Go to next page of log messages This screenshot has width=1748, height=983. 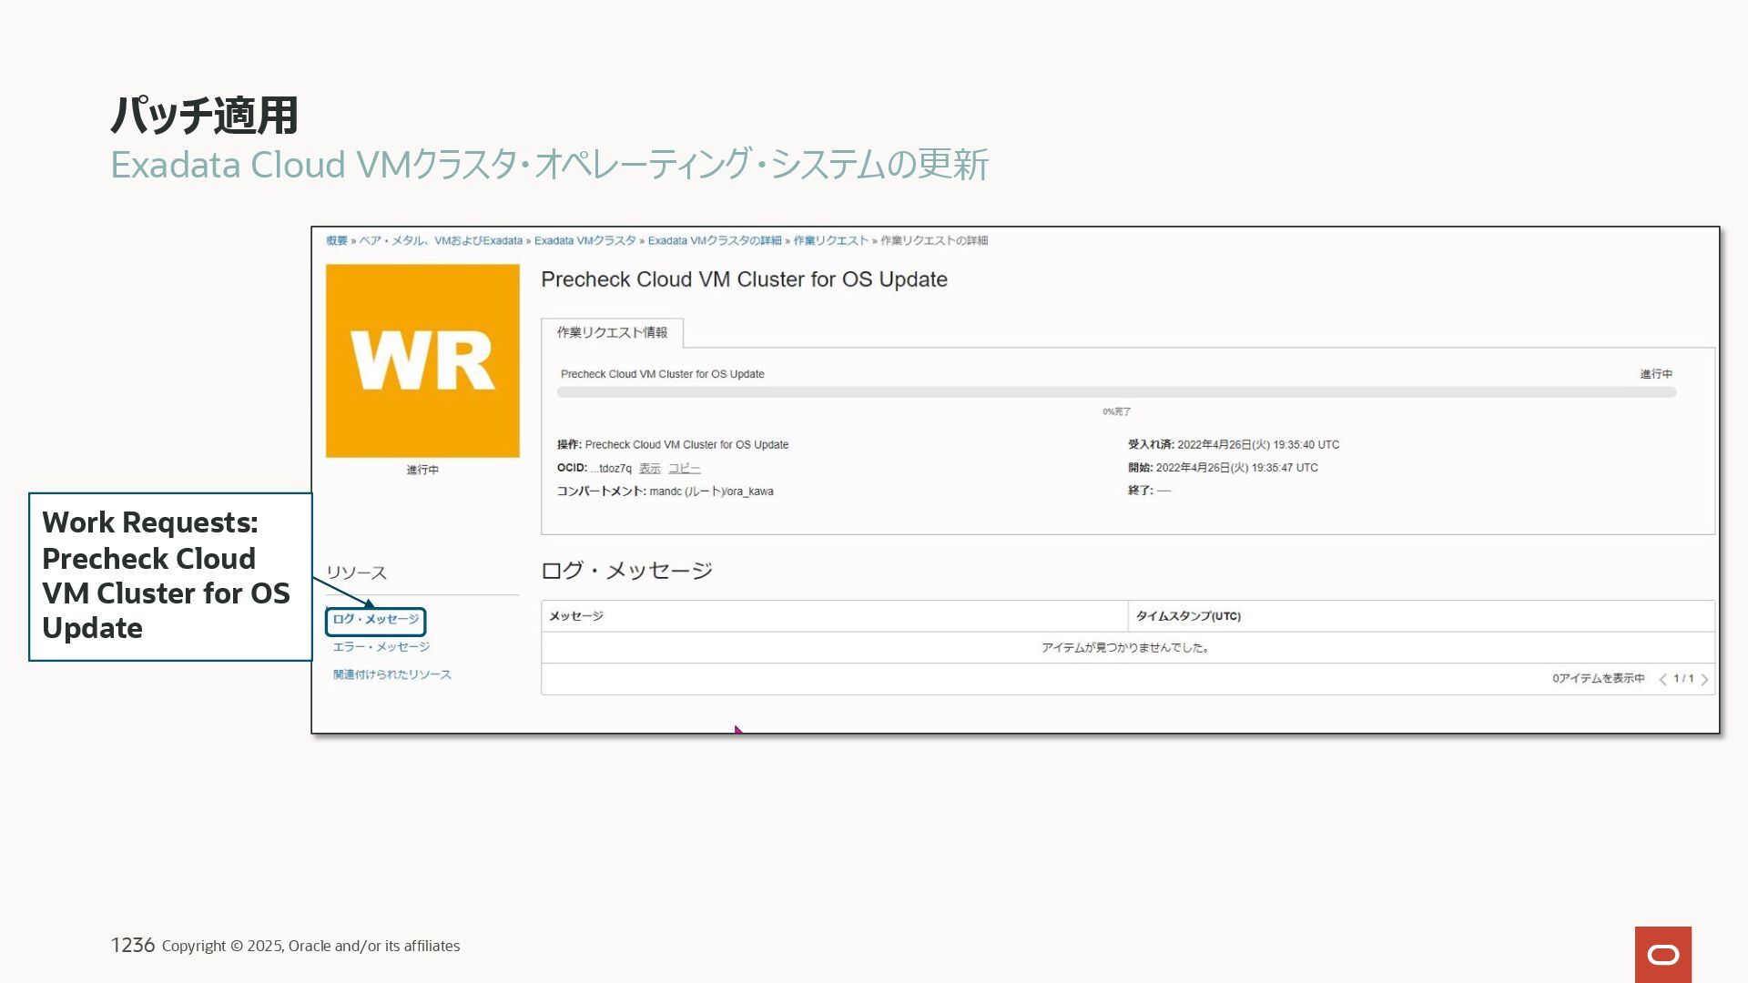point(1704,679)
